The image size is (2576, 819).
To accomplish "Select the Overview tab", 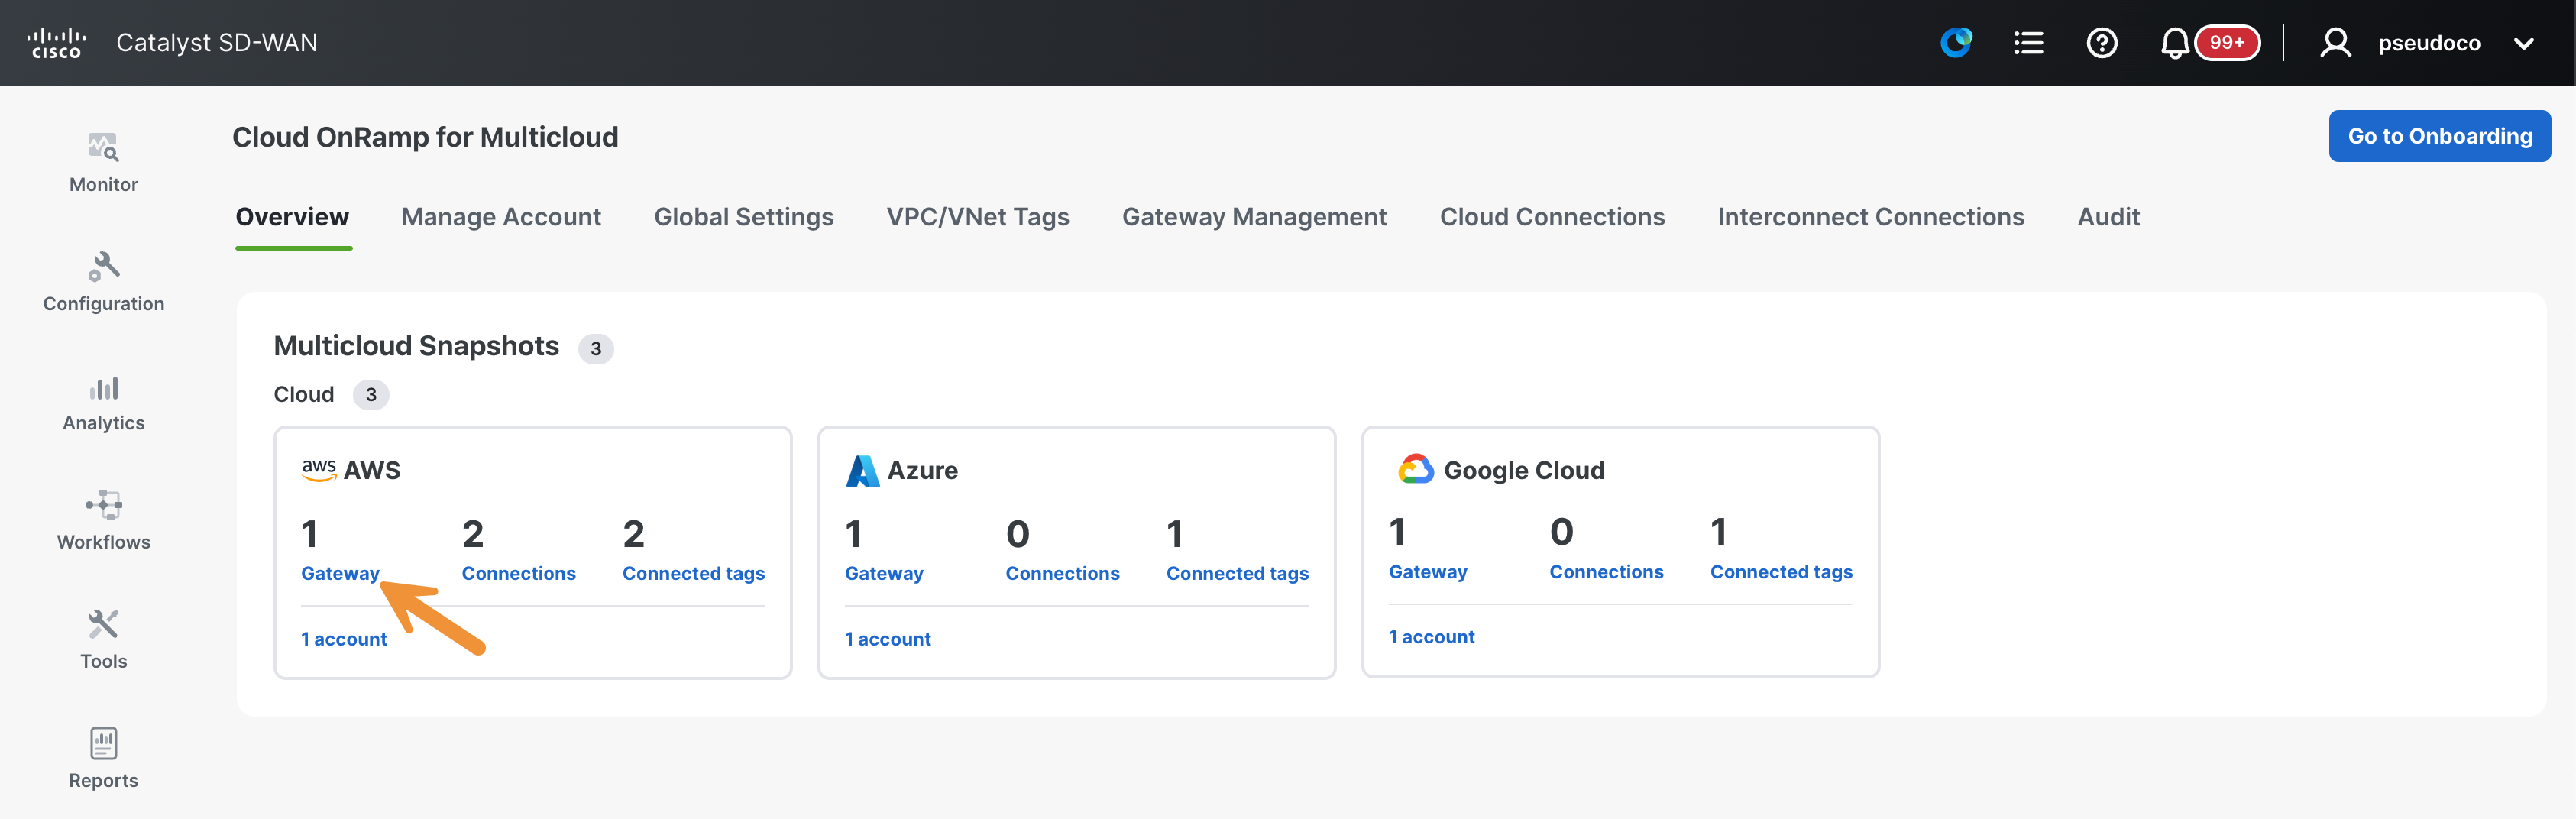I will pyautogui.click(x=292, y=217).
